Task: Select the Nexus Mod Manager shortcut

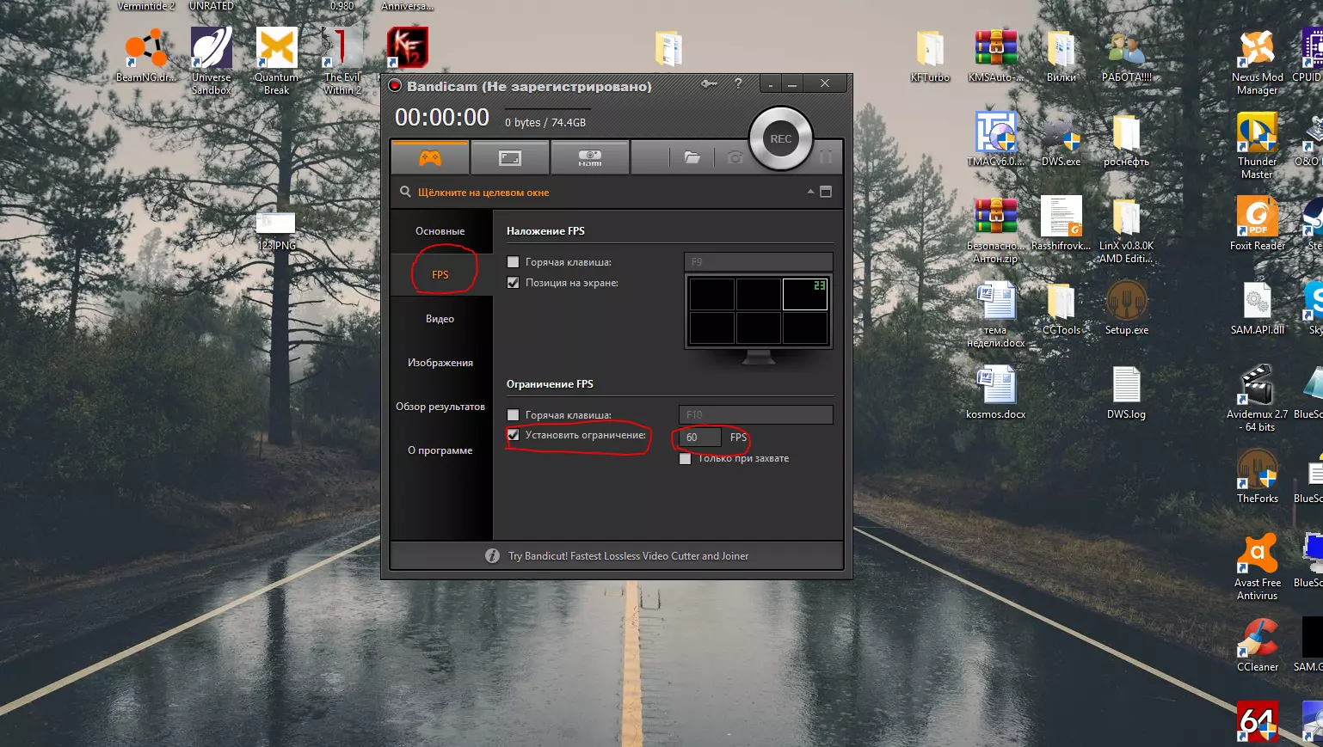Action: point(1258,62)
